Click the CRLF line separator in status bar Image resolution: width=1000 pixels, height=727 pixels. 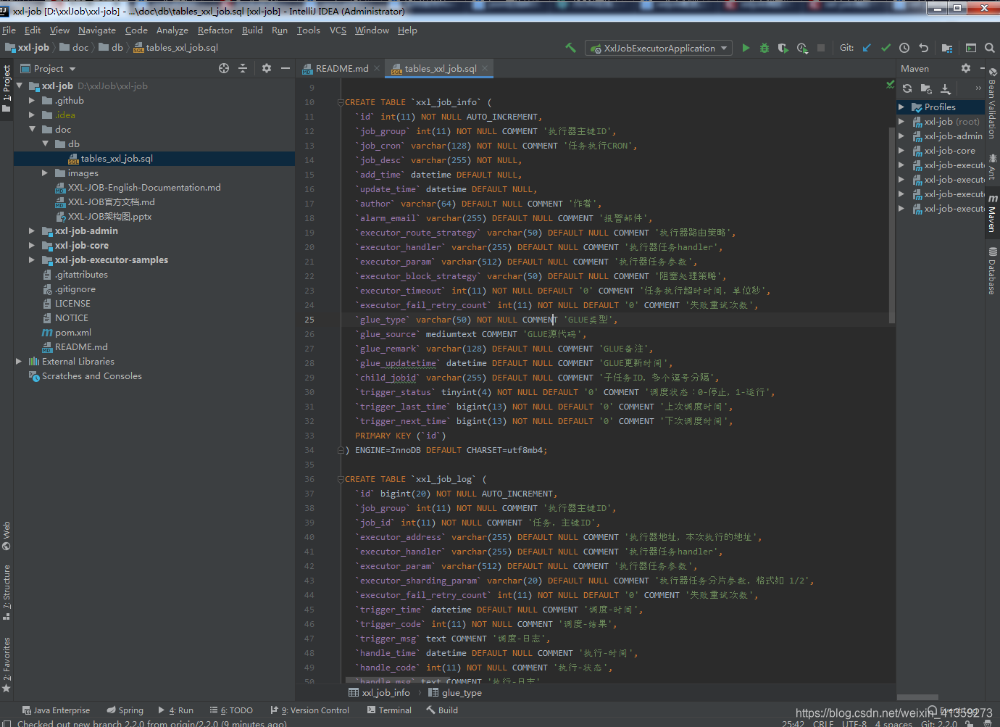pos(823,723)
